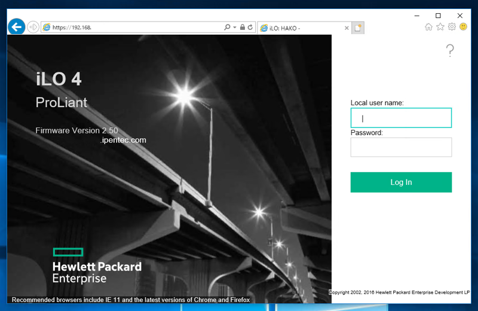The height and width of the screenshot is (311, 478).
Task: Close the Internet Explorer window
Action: (x=460, y=16)
